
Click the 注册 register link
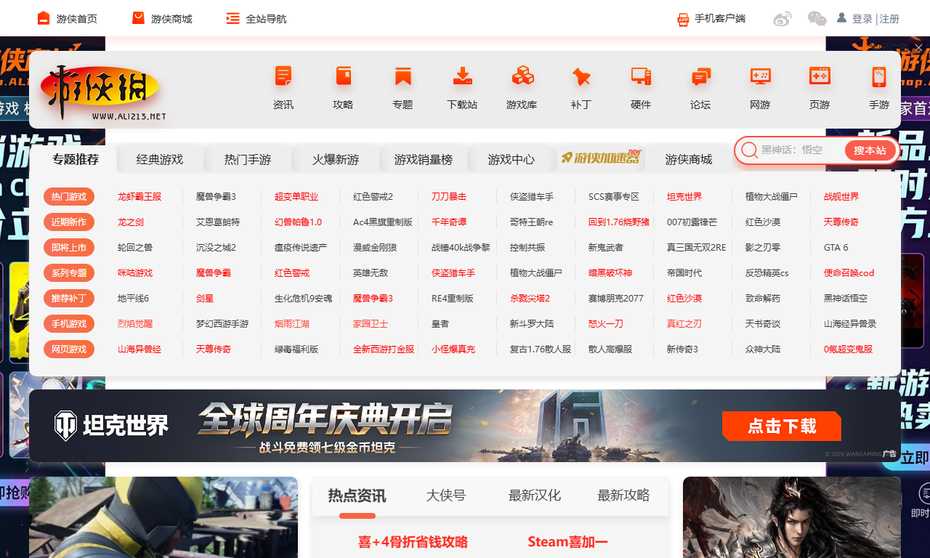coord(889,19)
